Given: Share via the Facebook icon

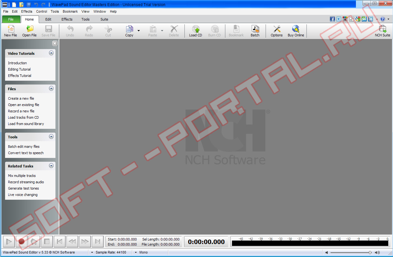Looking at the screenshot, I should click(332, 19).
